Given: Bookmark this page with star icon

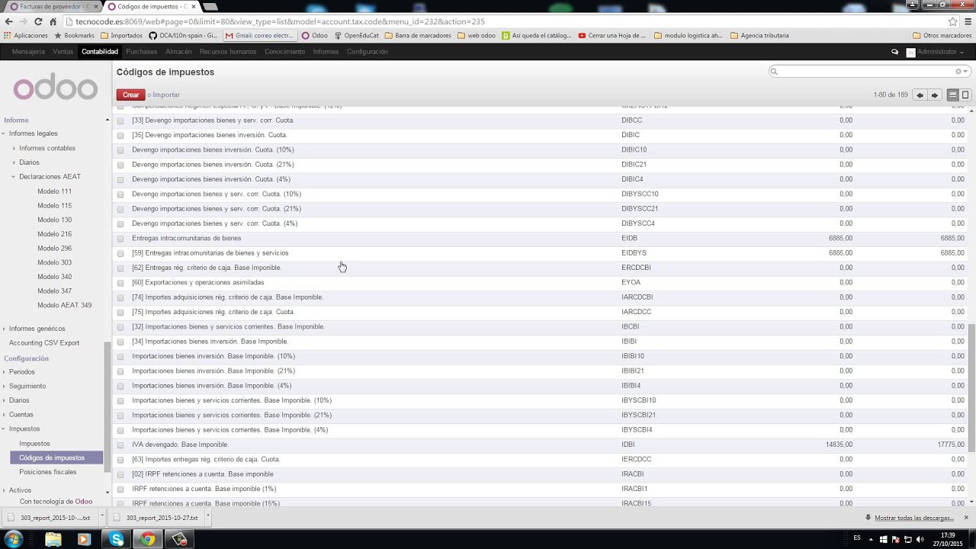Looking at the screenshot, I should (x=952, y=21).
